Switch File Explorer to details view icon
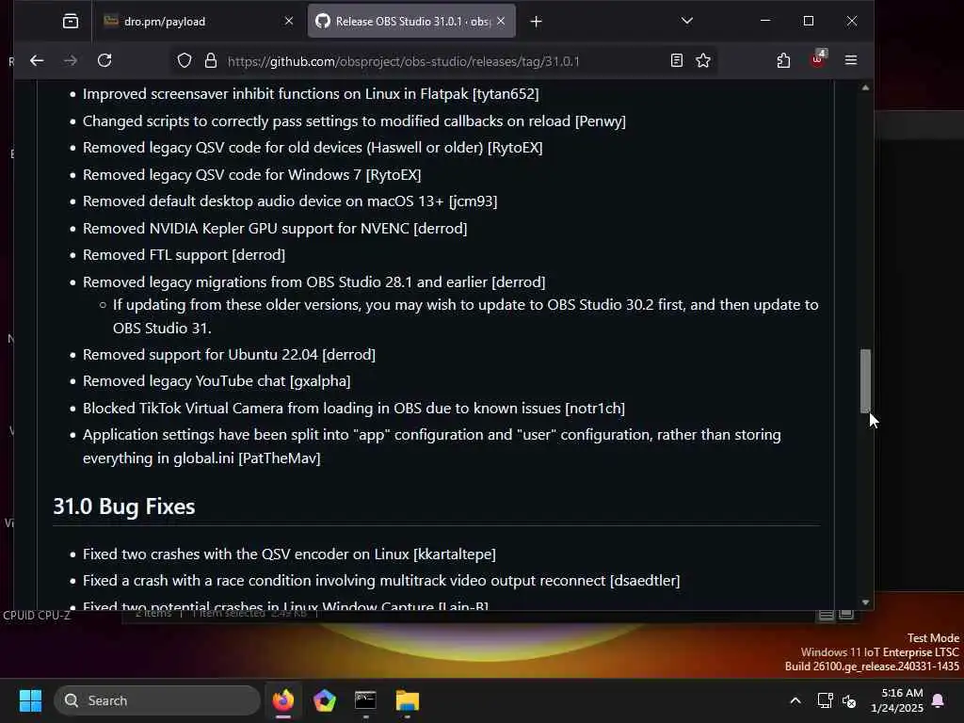964x723 pixels. pyautogui.click(x=827, y=614)
